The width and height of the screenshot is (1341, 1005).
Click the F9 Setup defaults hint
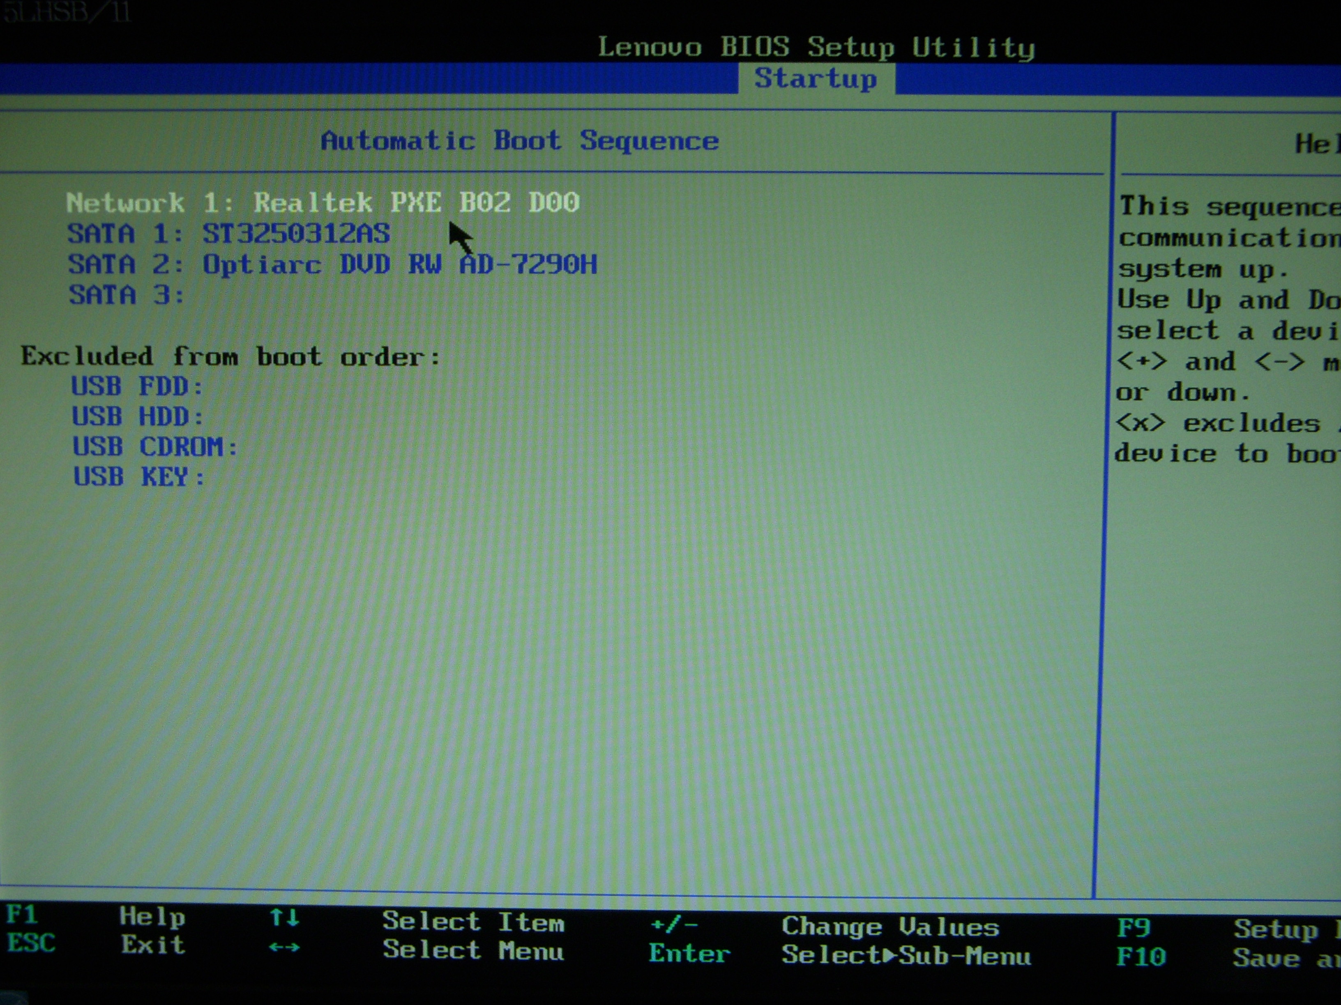[x=1133, y=927]
